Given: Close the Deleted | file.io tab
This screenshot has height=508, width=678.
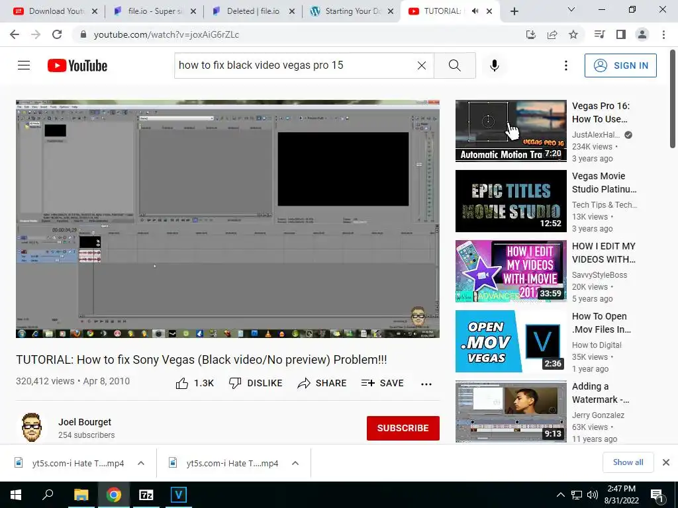Looking at the screenshot, I should pyautogui.click(x=292, y=11).
